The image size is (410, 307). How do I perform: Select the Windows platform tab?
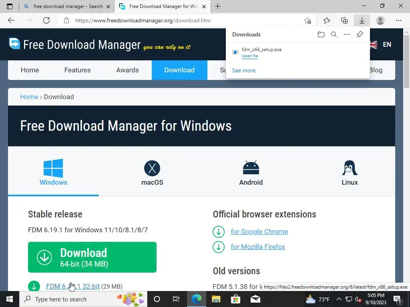click(53, 172)
